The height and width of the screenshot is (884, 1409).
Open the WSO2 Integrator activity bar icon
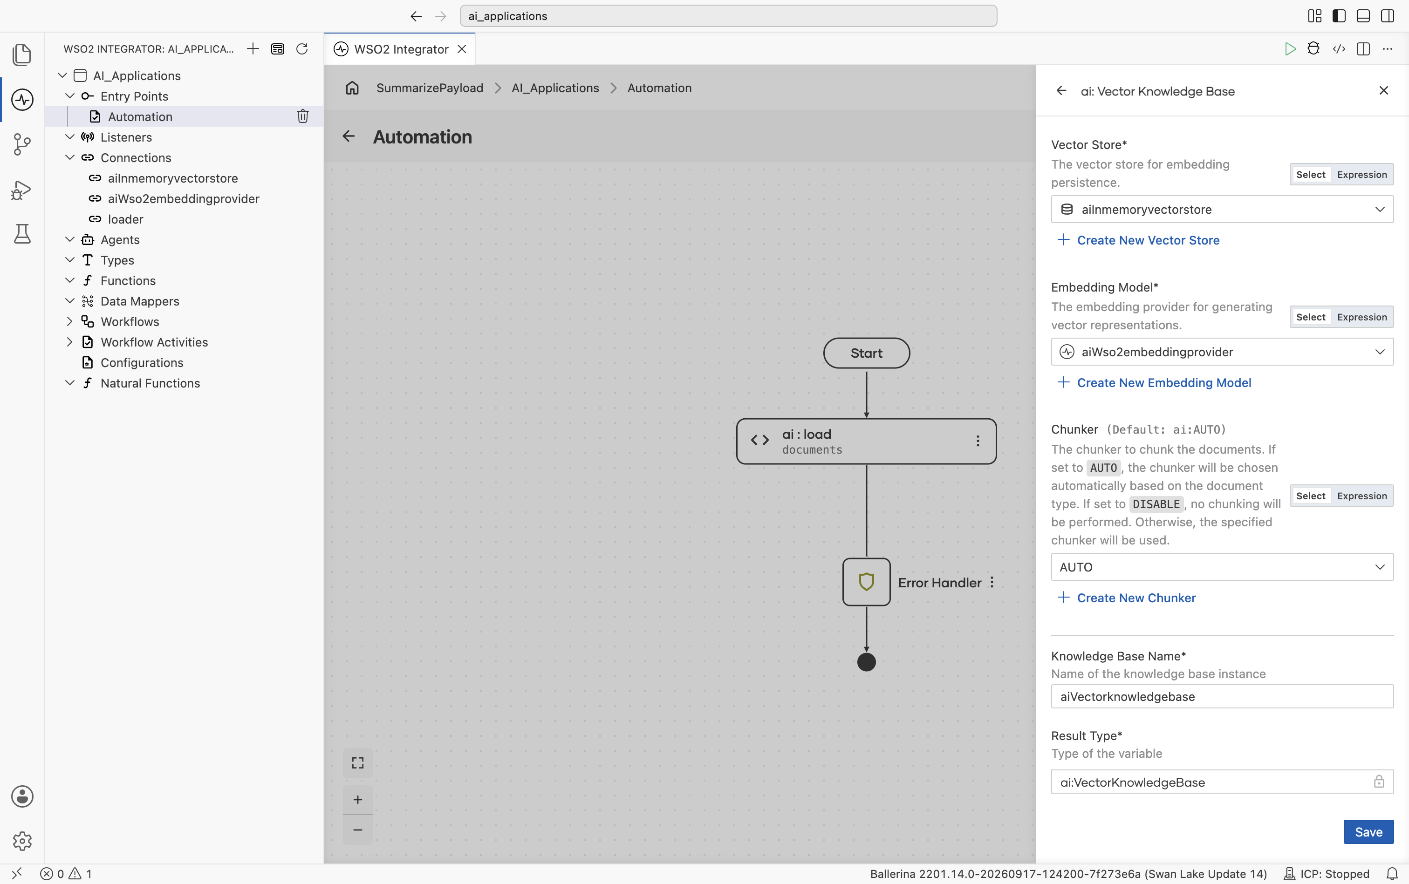coord(22,99)
